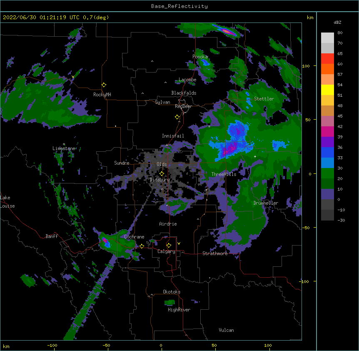
Task: Click the Lake Louise label
Action: point(7,202)
